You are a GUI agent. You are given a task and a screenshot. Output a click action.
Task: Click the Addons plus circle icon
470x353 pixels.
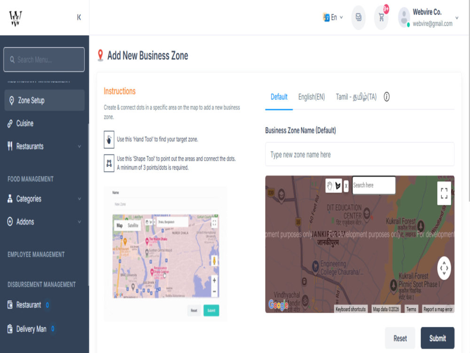10,222
